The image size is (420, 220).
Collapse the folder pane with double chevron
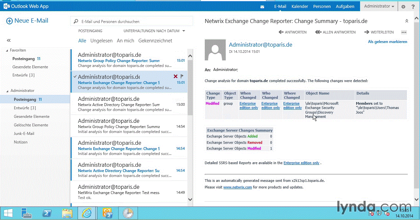[9, 40]
